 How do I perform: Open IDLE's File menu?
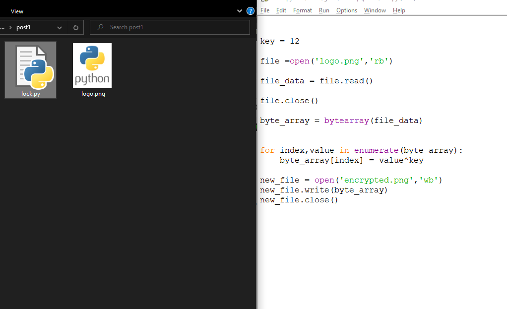tap(265, 10)
